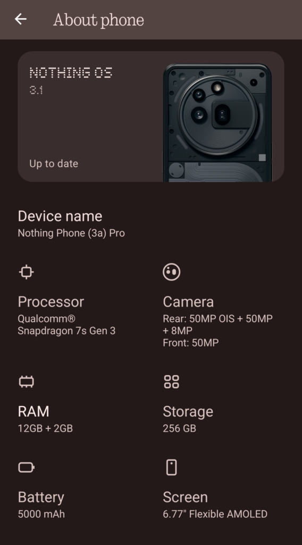This screenshot has height=545, width=302.
Task: Tap the Battery 5000 mAh entry
Action: (x=41, y=505)
